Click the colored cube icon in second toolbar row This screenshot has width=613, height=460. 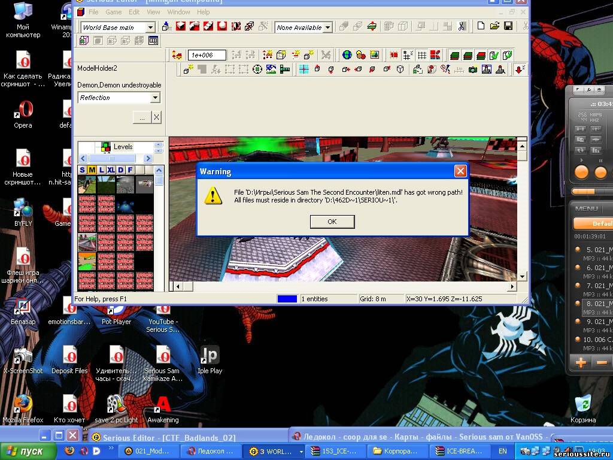pos(84,40)
